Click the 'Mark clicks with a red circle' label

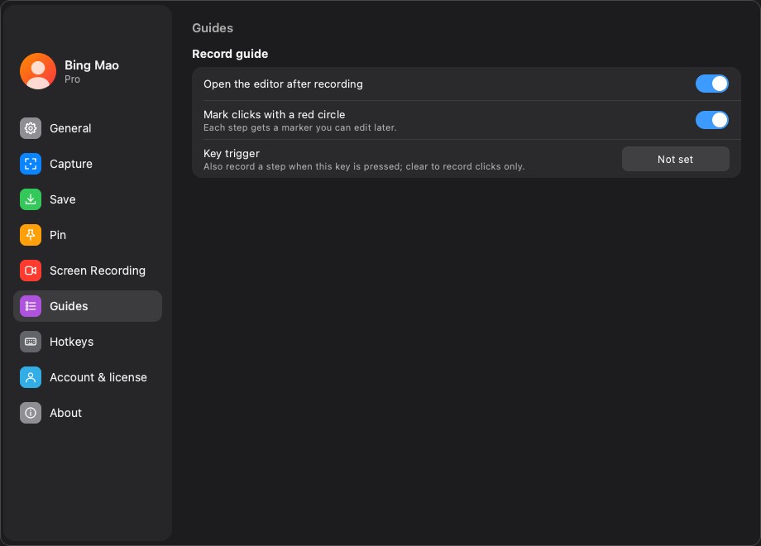pyautogui.click(x=275, y=114)
